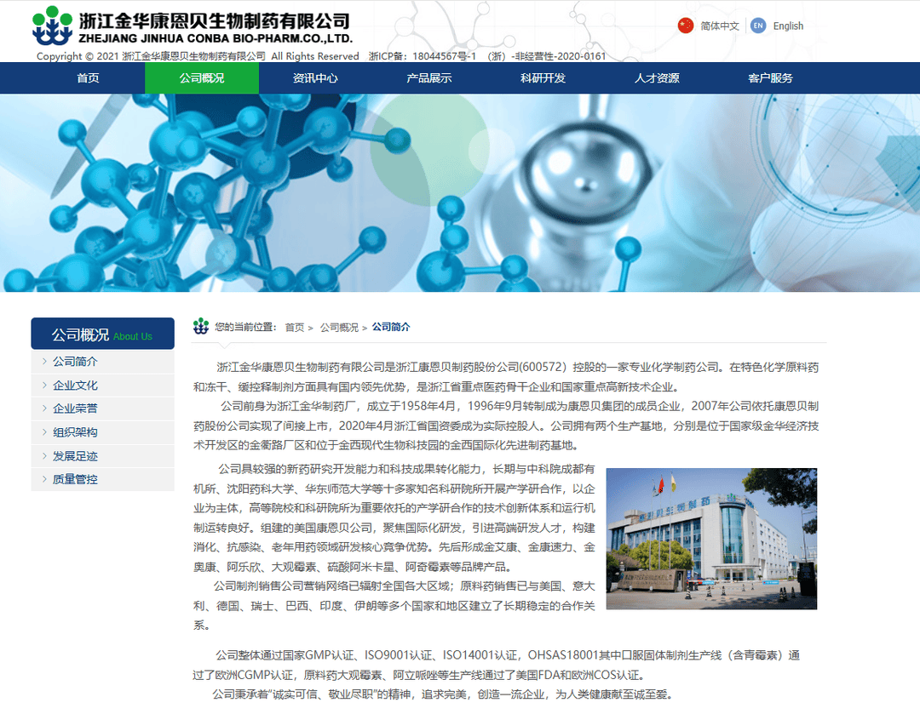This screenshot has height=714, width=920.
Task: Switch language to English
Action: pyautogui.click(x=788, y=26)
